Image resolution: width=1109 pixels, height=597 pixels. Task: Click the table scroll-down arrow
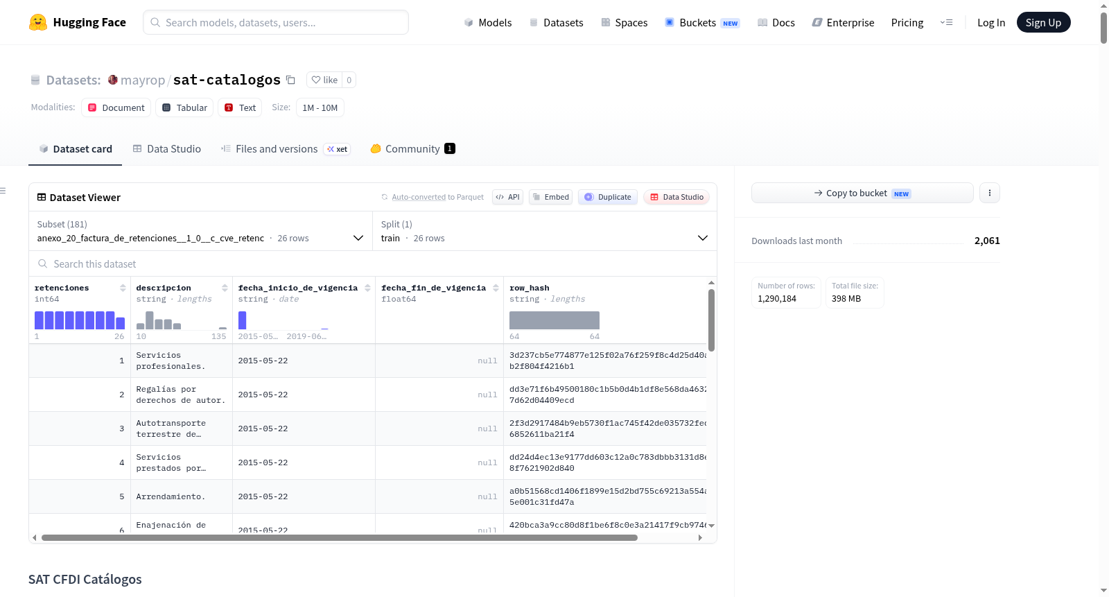711,526
